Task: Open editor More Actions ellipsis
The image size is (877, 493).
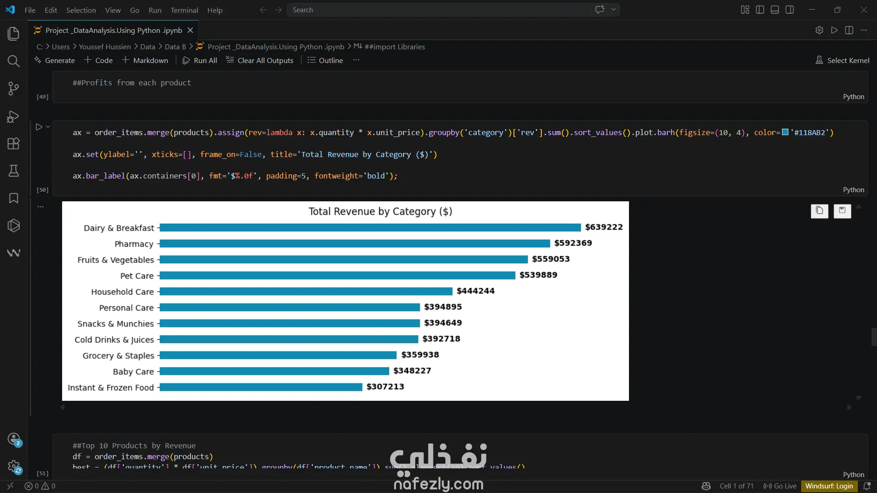Action: 864,30
